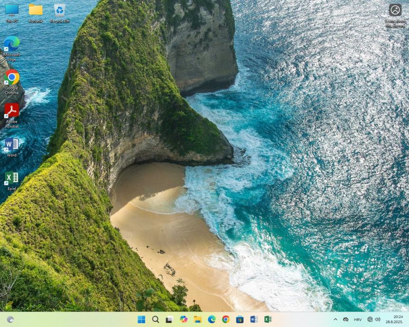Open Microsoft Store from the taskbar

[x=240, y=319]
